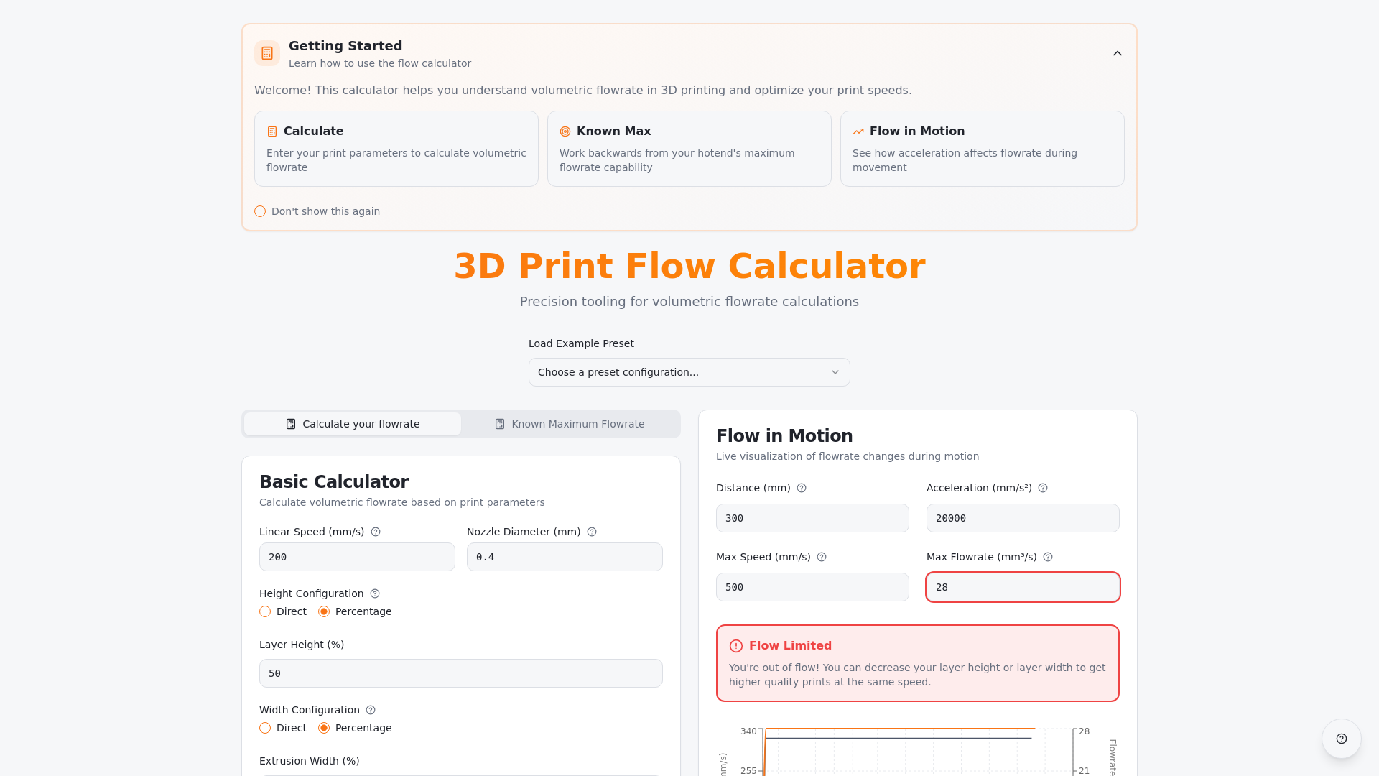Image resolution: width=1379 pixels, height=776 pixels.
Task: Enable Don't show this again option
Action: pos(260,211)
